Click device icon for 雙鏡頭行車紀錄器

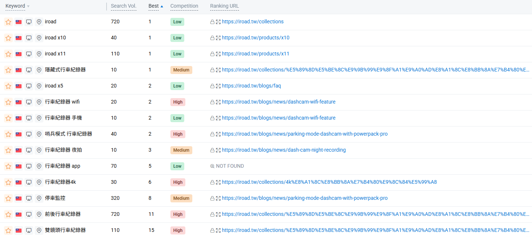(x=29, y=230)
